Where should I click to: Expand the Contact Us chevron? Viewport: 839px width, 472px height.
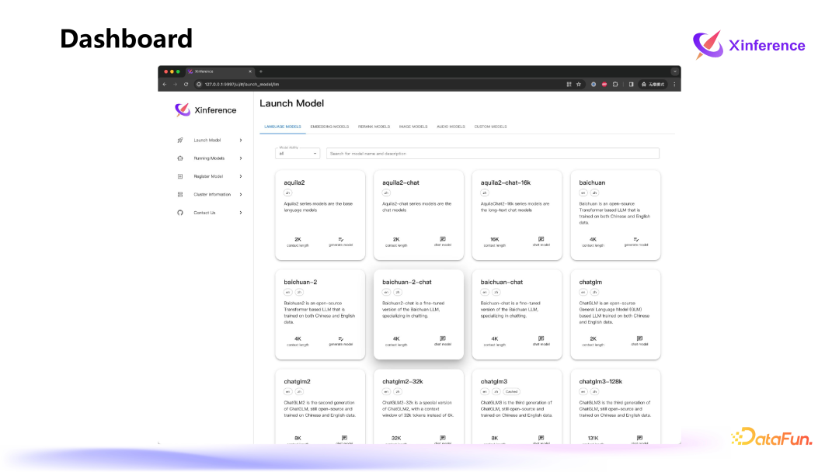[241, 213]
